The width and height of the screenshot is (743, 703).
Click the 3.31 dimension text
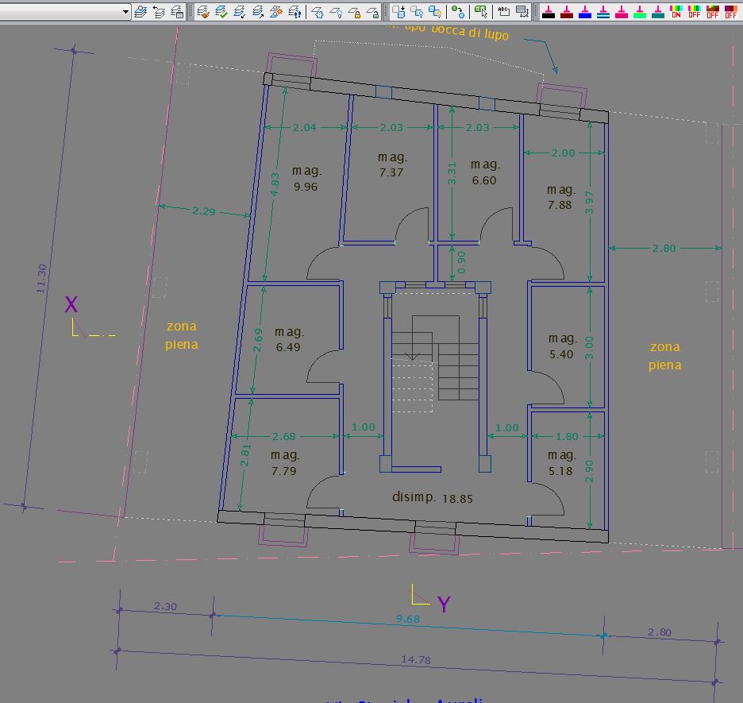point(452,173)
